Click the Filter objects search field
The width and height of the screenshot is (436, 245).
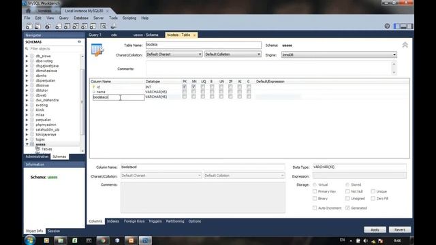(x=54, y=48)
